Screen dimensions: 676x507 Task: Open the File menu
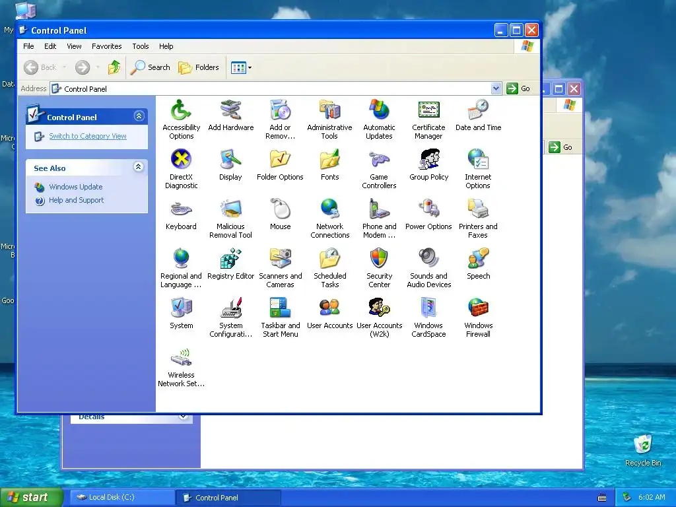click(28, 46)
